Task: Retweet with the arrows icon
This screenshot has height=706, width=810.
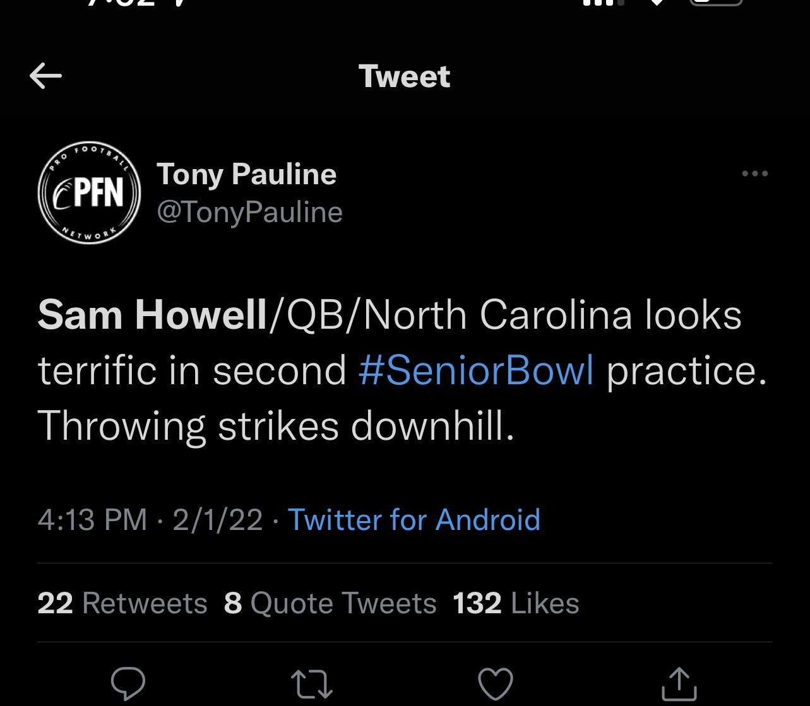Action: (x=312, y=684)
